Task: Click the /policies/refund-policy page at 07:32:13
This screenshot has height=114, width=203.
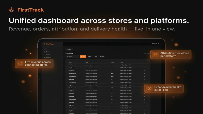Action: pos(91,97)
